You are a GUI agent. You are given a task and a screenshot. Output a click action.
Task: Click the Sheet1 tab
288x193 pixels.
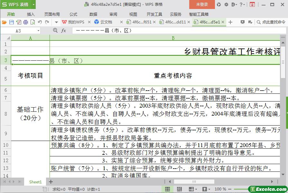pyautogui.click(x=35, y=182)
